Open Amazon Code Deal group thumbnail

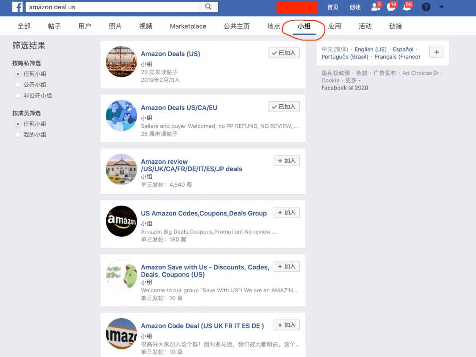pos(122,334)
